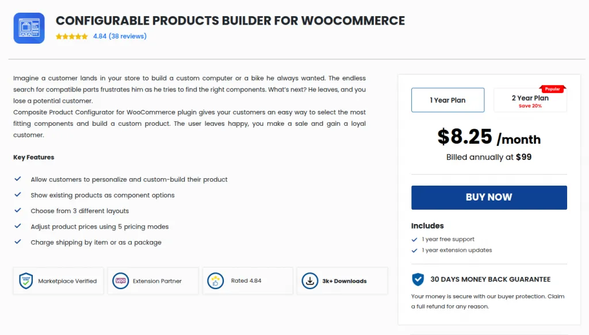Image resolution: width=589 pixels, height=335 pixels.
Task: Click the Key Features heading
Action: tap(34, 157)
